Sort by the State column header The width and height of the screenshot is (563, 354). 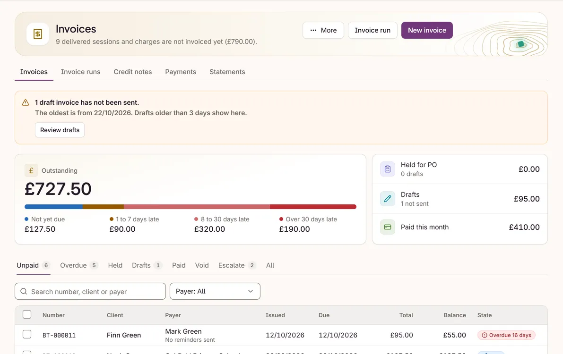tap(485, 315)
